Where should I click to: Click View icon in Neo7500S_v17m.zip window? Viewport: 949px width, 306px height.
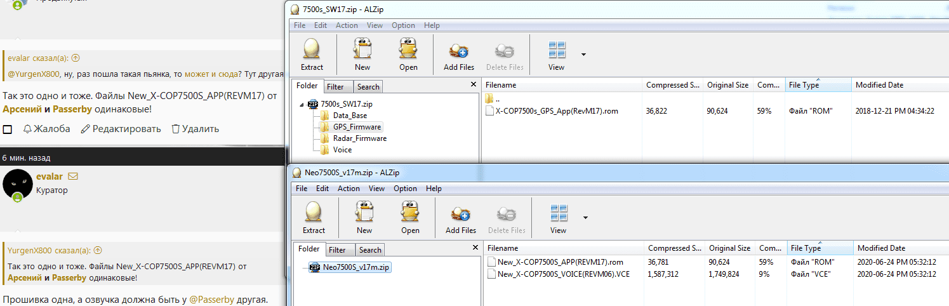558,218
